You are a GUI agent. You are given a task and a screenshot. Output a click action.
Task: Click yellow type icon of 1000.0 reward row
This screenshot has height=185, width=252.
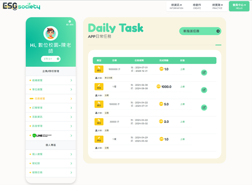(x=99, y=87)
